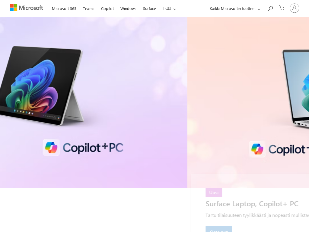Navigate to the Surface menu item
This screenshot has width=309, height=232.
pos(149,9)
